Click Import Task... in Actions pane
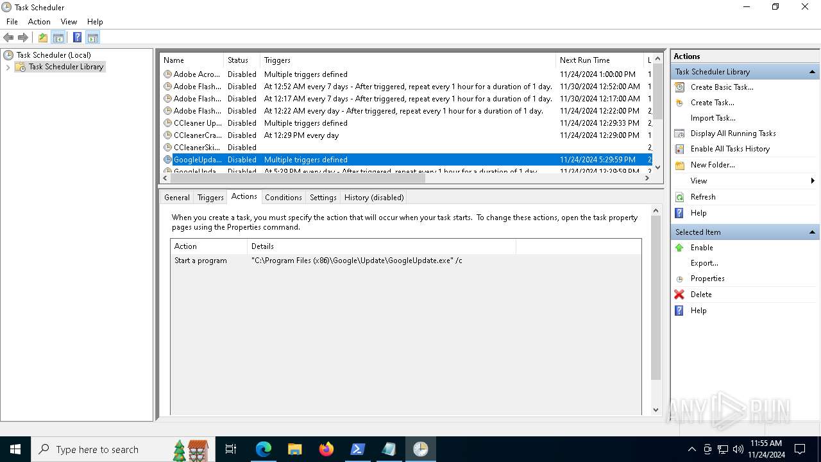The width and height of the screenshot is (821, 462). pyautogui.click(x=713, y=118)
